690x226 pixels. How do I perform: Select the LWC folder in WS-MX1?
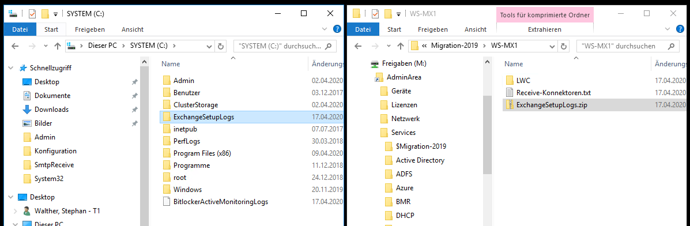[523, 81]
